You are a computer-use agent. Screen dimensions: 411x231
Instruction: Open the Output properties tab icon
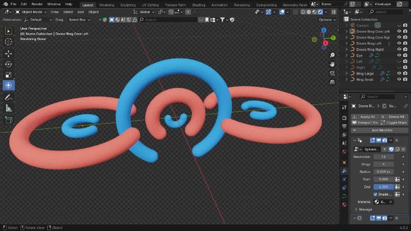344,126
